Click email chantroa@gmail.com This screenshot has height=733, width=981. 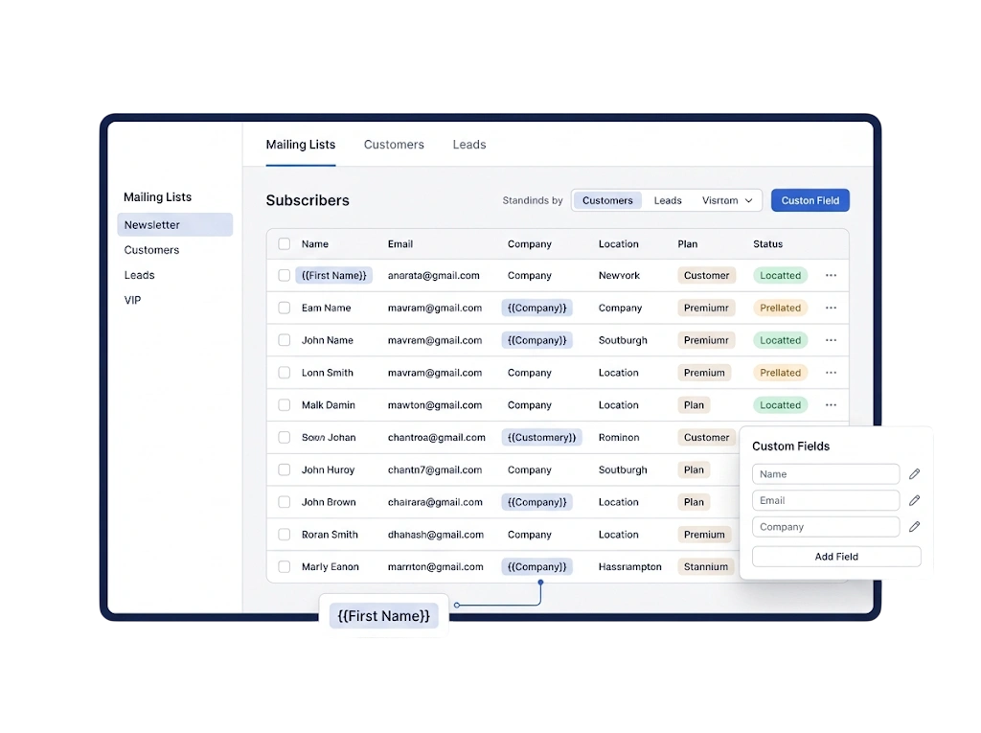[436, 438]
